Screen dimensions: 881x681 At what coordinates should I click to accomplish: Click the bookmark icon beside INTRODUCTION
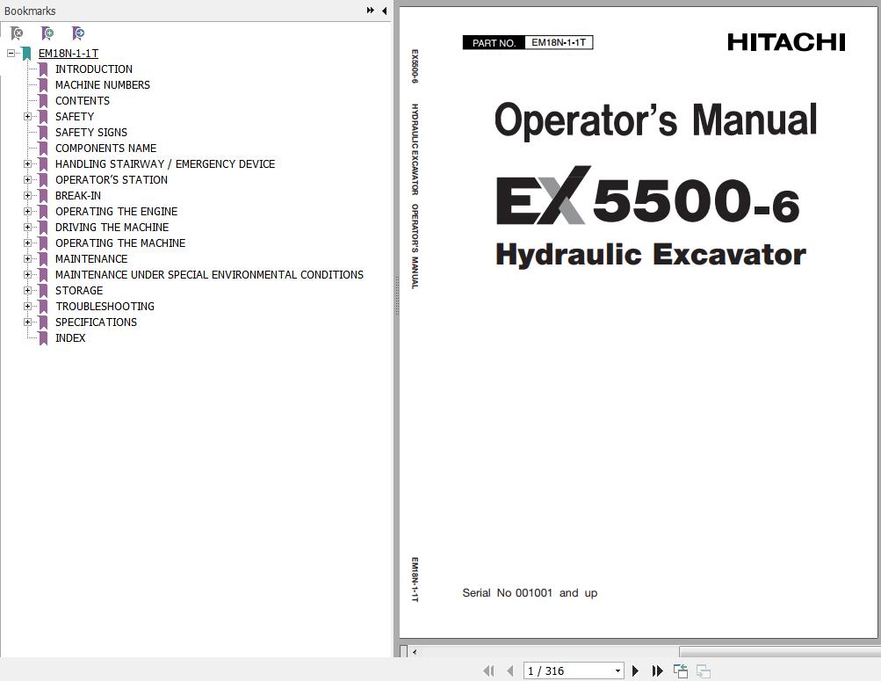(x=43, y=69)
